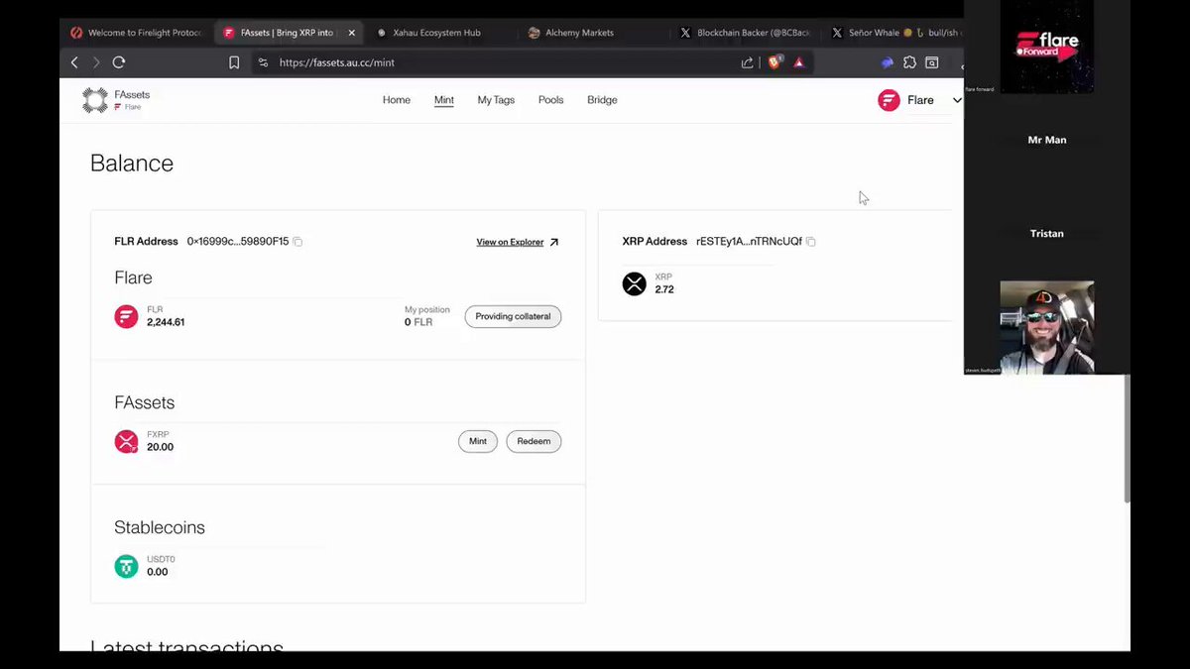This screenshot has height=669, width=1190.
Task: Go to the My Tags page
Action: 496,100
